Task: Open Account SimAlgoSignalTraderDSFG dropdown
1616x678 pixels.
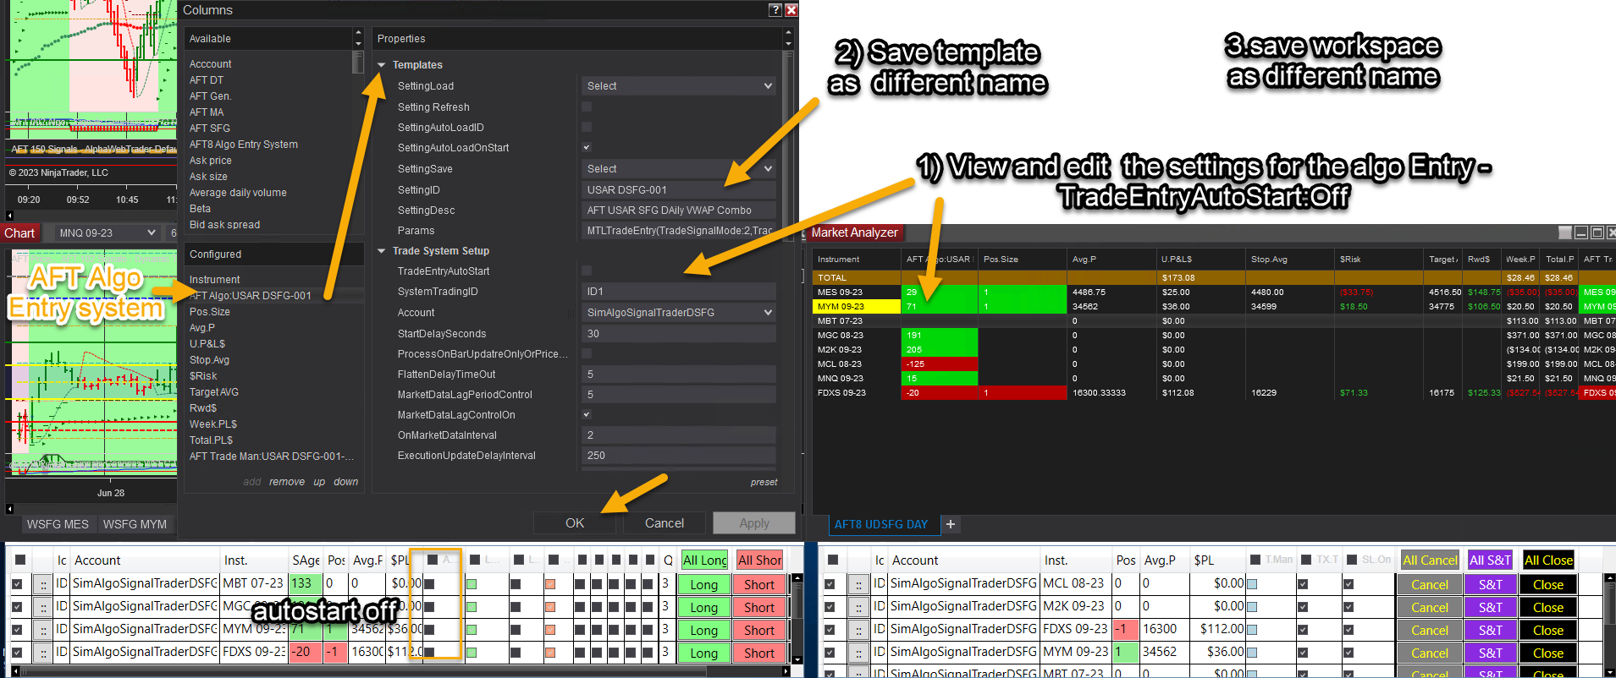Action: click(x=679, y=313)
